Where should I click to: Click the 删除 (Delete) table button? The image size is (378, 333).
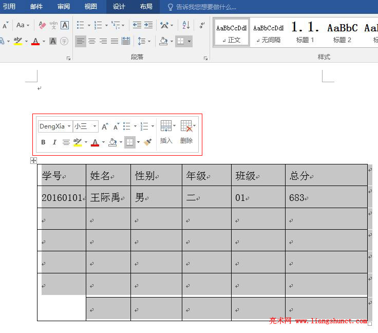[187, 132]
